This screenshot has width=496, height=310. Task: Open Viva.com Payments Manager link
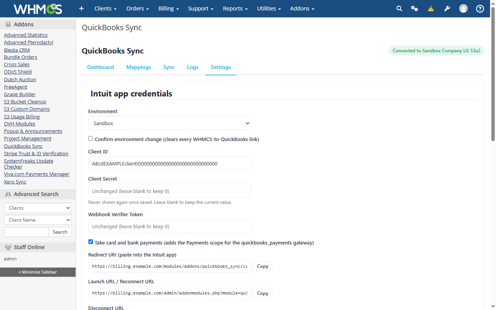point(37,174)
